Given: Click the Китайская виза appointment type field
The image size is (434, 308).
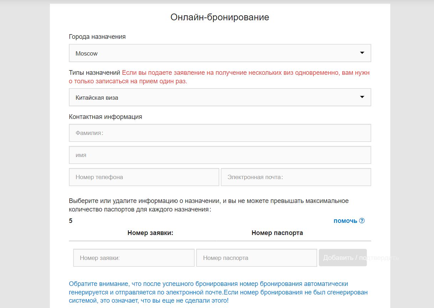Looking at the screenshot, I should (x=214, y=98).
